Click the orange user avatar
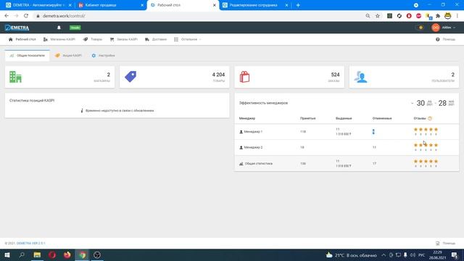 tap(435, 28)
